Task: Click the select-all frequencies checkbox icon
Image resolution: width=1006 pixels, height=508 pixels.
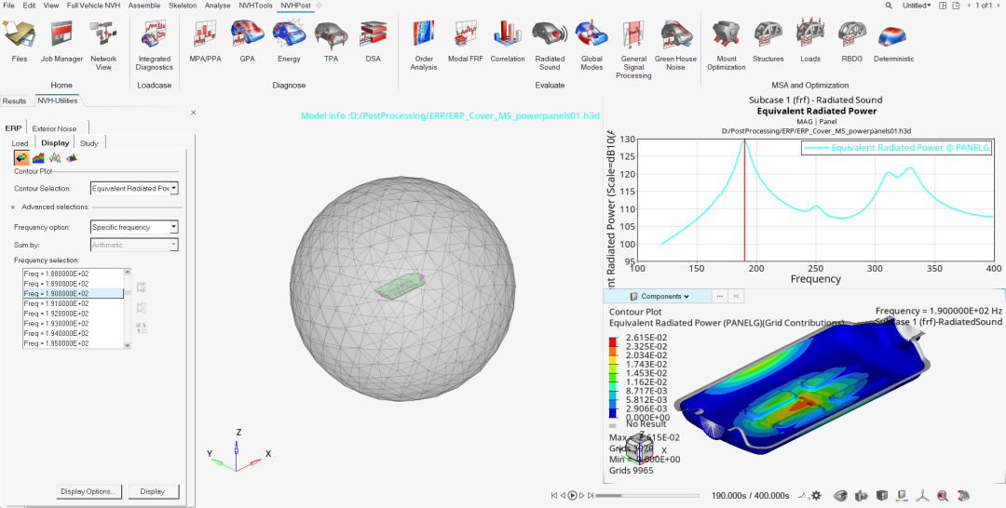Action: click(x=142, y=287)
